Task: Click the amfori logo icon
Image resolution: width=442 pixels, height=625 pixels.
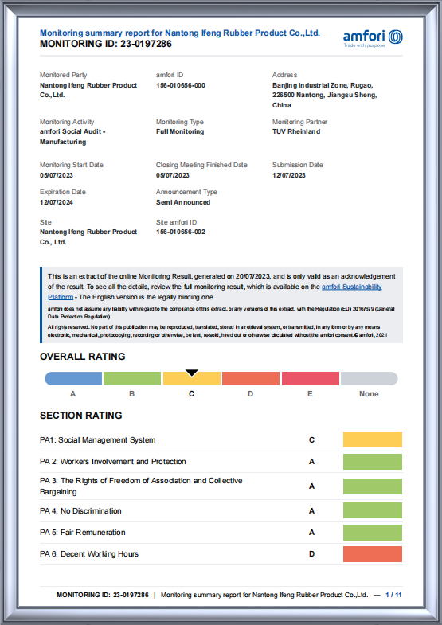Action: click(395, 37)
